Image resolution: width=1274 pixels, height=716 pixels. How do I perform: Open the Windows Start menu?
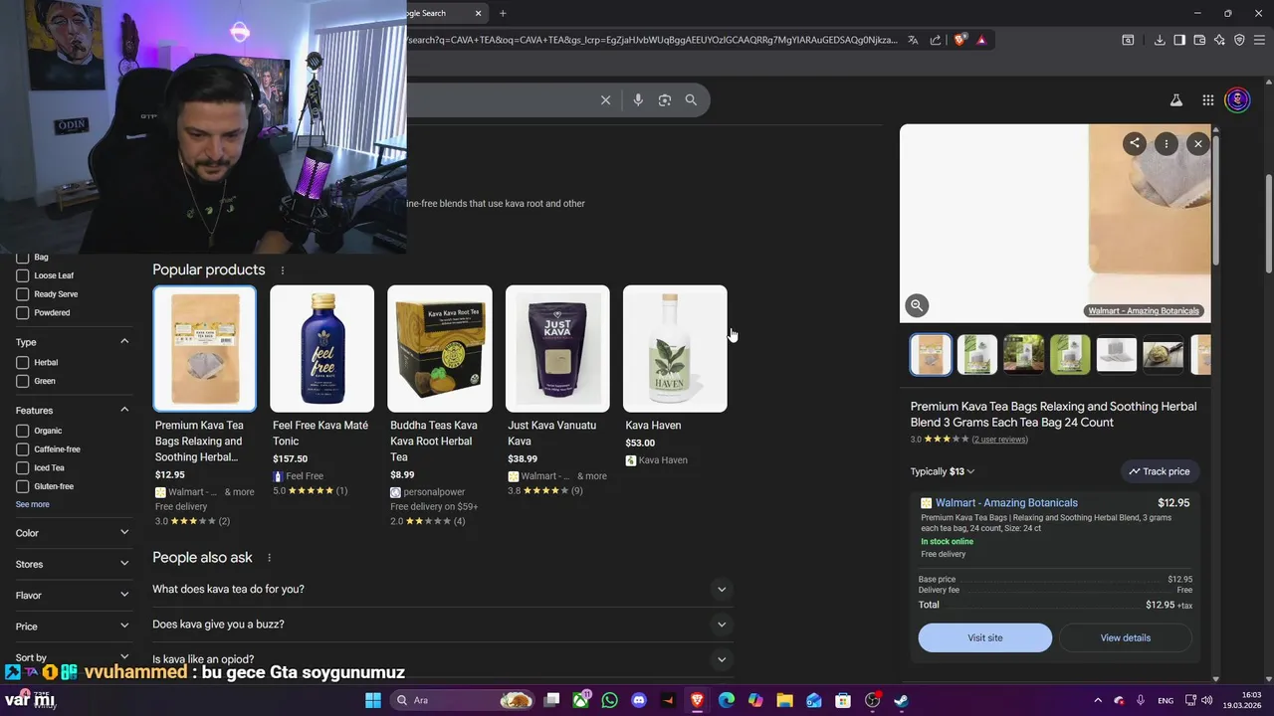point(372,700)
